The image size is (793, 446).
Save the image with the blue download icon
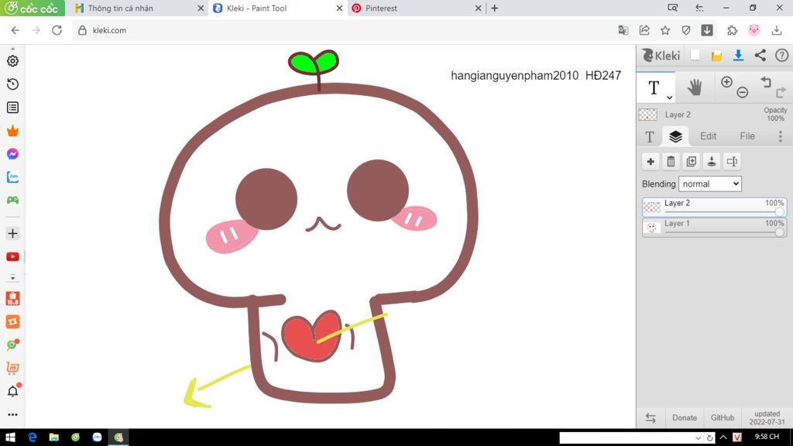[x=738, y=55]
